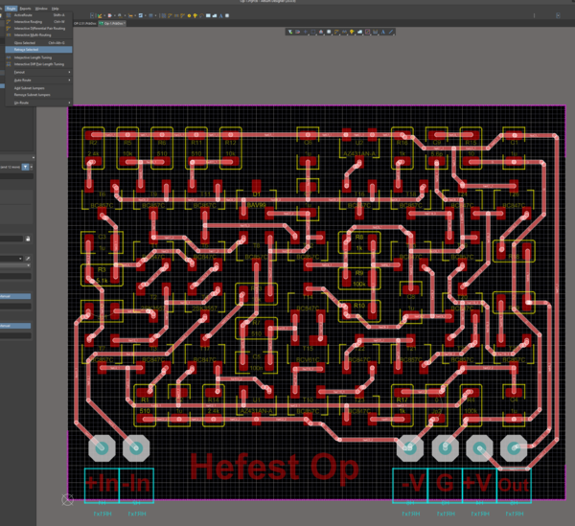The image size is (575, 526).
Task: Select ActiveRoute from the Route menu
Action: (39, 15)
